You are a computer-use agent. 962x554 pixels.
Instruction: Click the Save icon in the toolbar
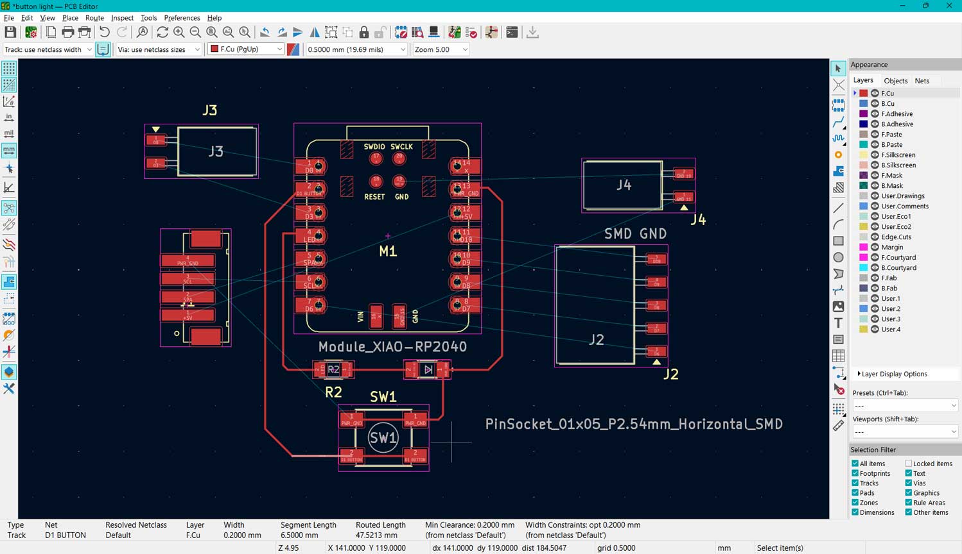pos(10,32)
